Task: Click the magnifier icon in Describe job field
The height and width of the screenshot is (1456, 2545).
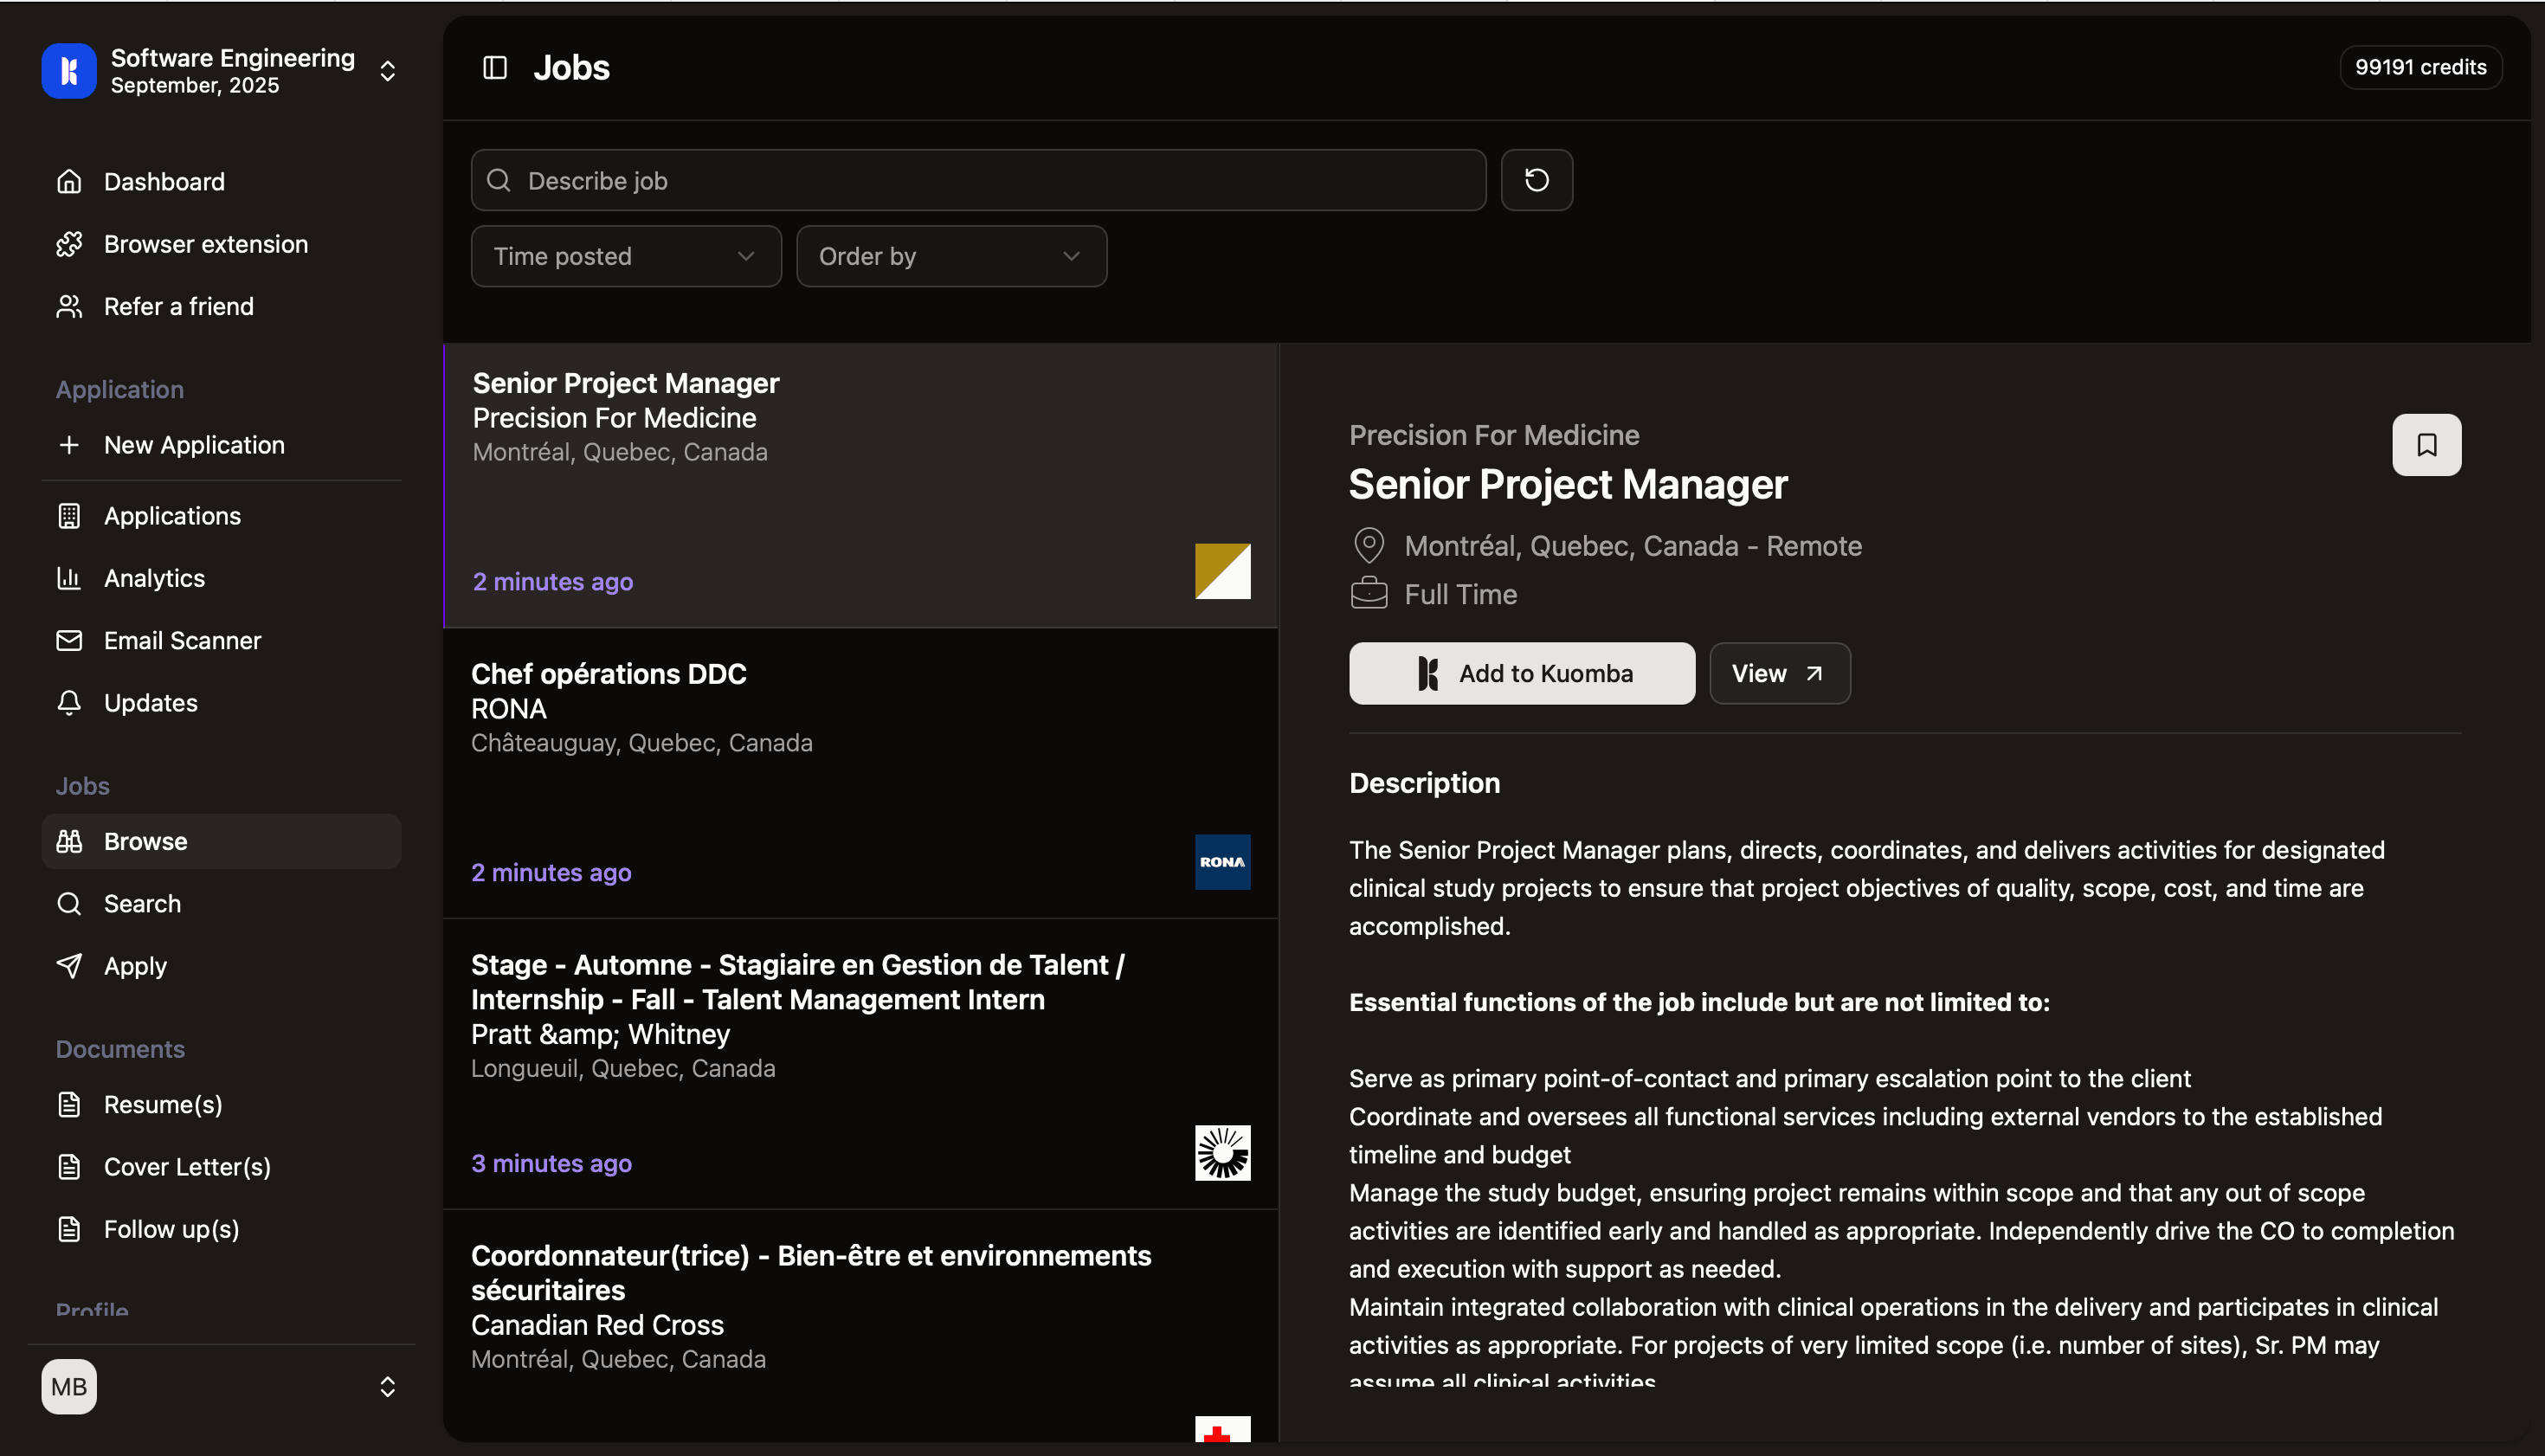Action: (x=499, y=180)
